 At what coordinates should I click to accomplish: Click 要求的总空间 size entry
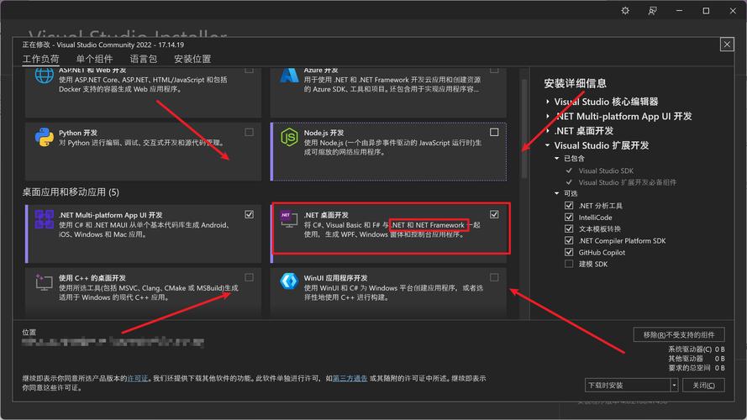click(696, 368)
